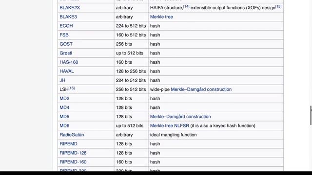Open the RadioGatún link
The width and height of the screenshot is (312, 175).
(72, 135)
